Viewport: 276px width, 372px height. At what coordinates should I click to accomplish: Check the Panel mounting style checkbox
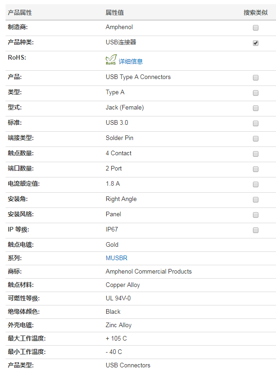(x=256, y=215)
